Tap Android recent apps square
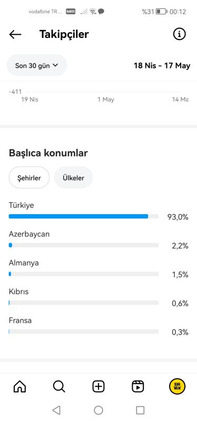This screenshot has width=197, height=421. [x=140, y=410]
